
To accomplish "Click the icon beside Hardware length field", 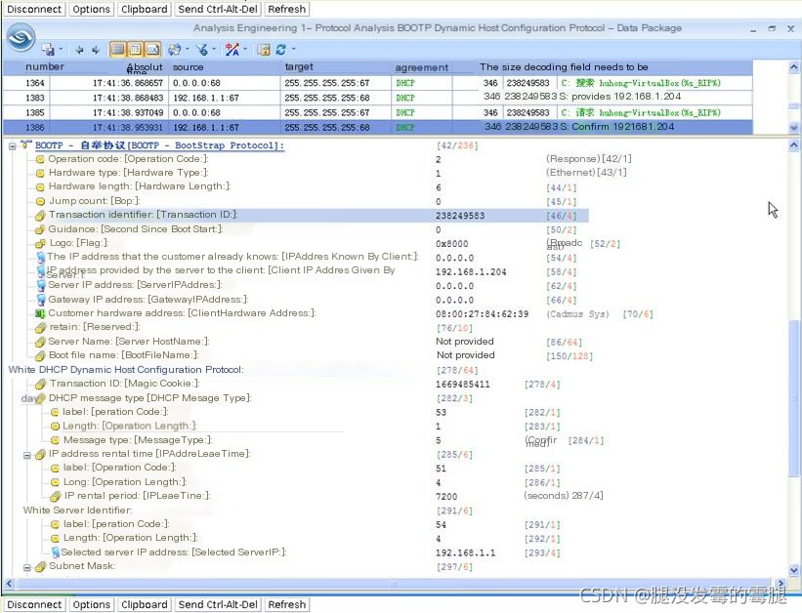I will coord(40,187).
